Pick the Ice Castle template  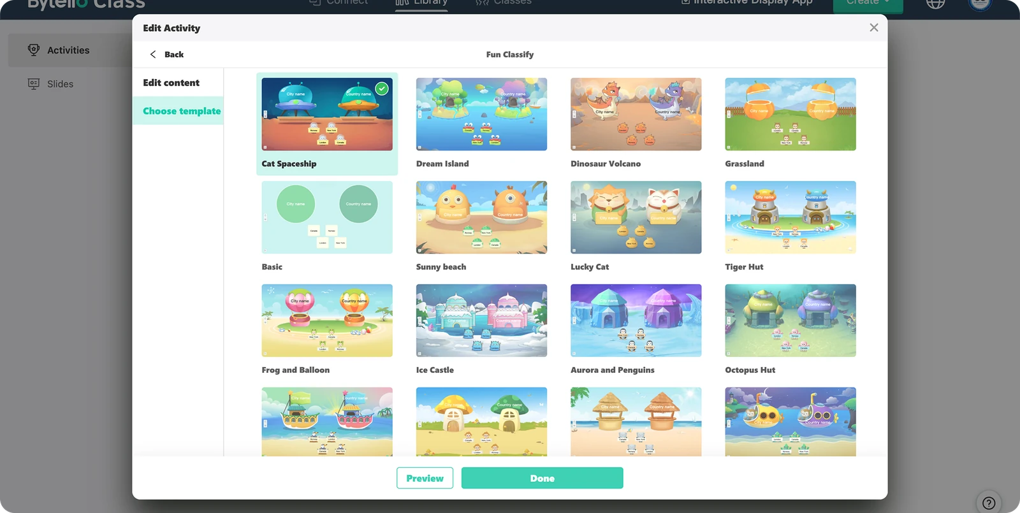481,321
